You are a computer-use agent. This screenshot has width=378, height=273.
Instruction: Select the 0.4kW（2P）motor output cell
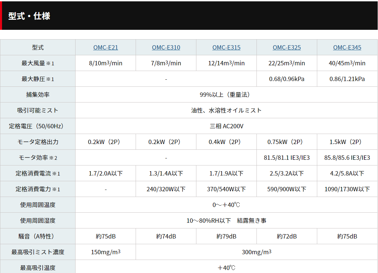(226, 142)
